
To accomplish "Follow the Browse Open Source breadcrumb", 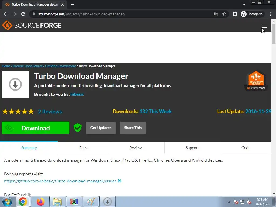I will click(x=28, y=66).
